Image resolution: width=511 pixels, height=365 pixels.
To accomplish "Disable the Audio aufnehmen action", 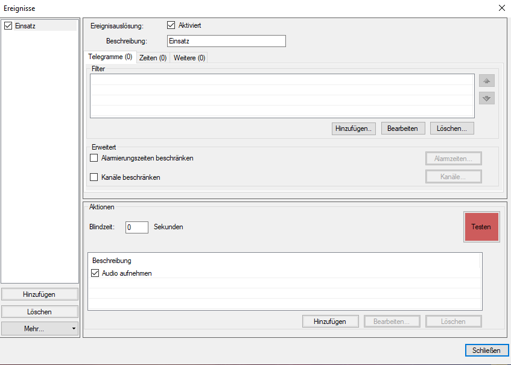I will click(x=95, y=273).
